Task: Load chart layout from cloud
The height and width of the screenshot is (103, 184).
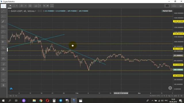Action: [x=174, y=6]
